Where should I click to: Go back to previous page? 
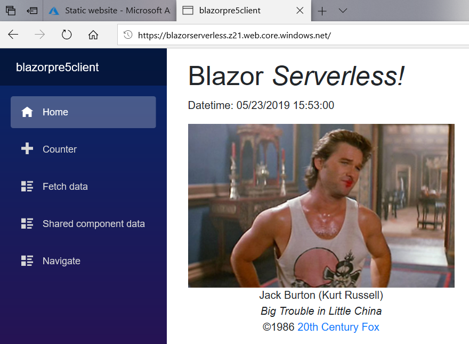coord(13,35)
